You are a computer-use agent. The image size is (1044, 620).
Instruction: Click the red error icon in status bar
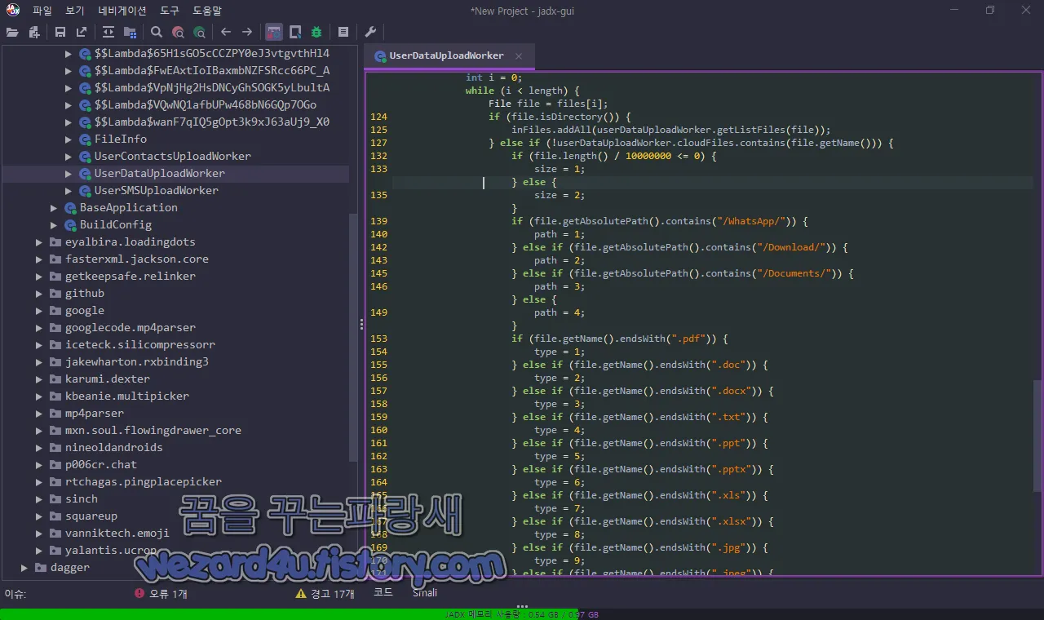(139, 594)
